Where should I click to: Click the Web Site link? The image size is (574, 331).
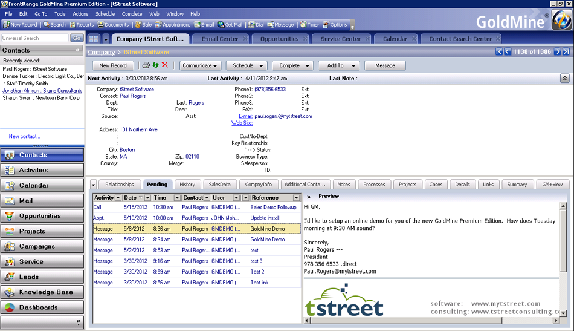(242, 123)
